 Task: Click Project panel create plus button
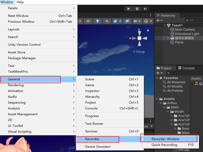tap(158, 73)
